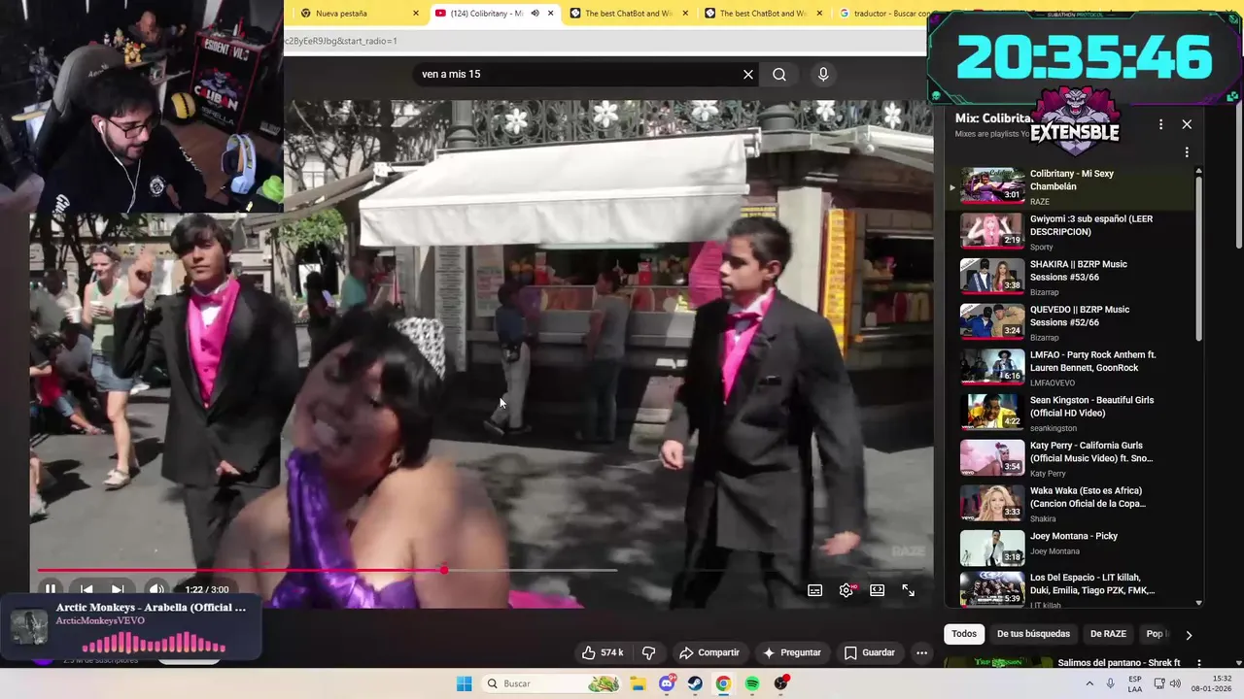
Task: Switch player to theater mode
Action: (x=878, y=590)
